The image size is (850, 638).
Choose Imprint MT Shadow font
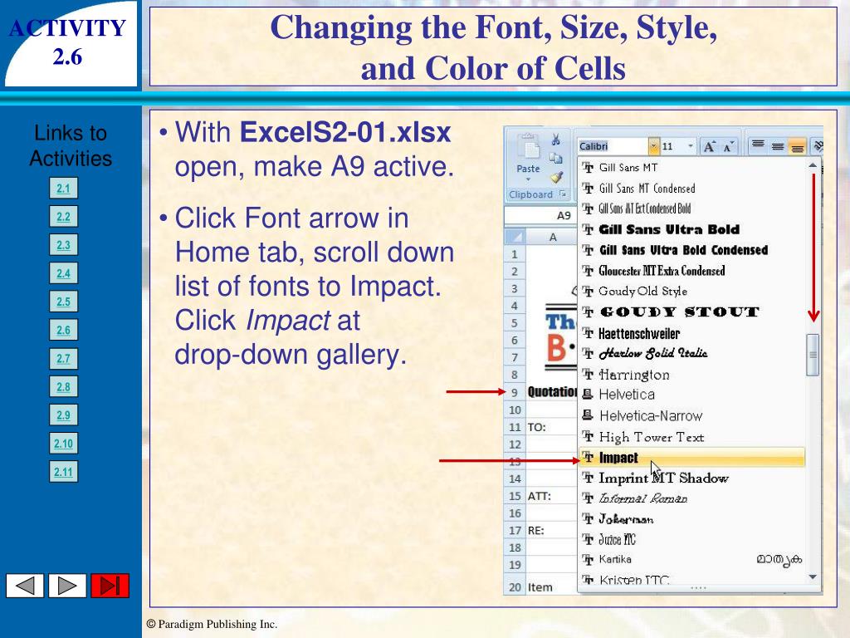click(x=692, y=478)
